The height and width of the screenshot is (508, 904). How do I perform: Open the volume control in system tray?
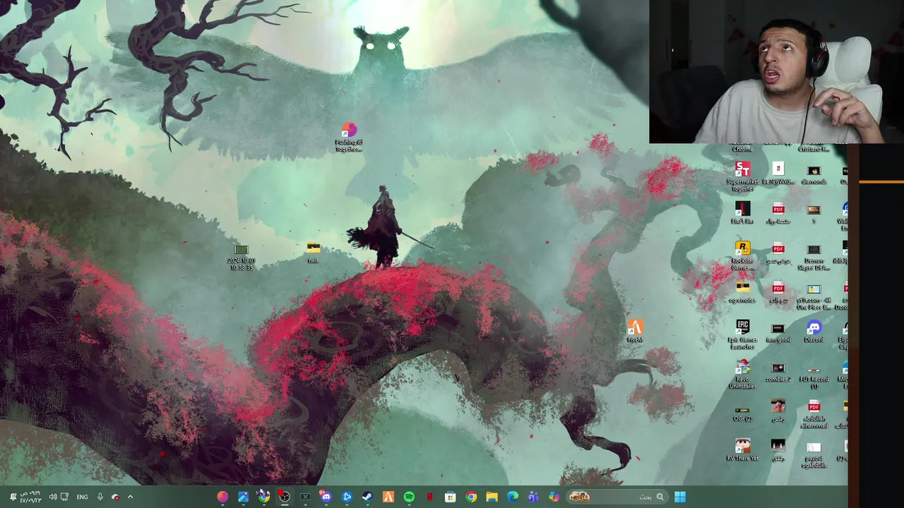pos(53,497)
